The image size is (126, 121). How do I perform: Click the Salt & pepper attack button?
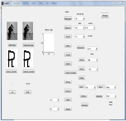click(68, 18)
